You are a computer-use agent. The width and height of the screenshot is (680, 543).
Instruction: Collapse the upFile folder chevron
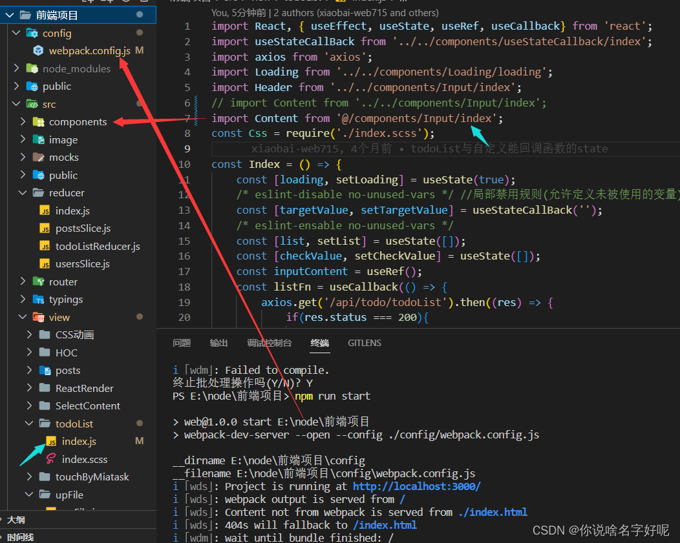[30, 495]
